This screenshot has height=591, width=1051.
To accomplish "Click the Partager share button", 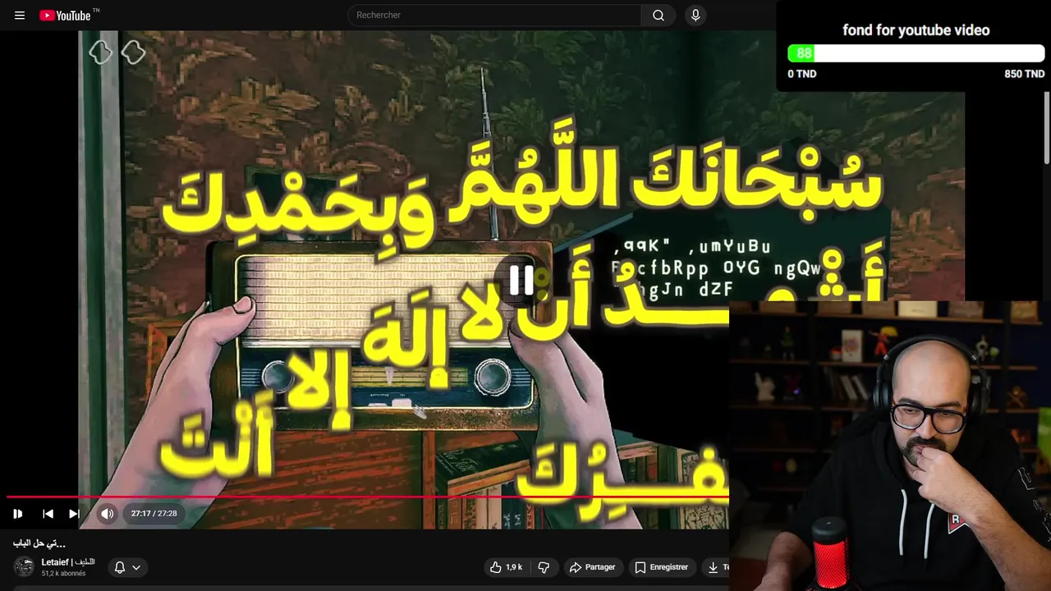I will (x=592, y=567).
